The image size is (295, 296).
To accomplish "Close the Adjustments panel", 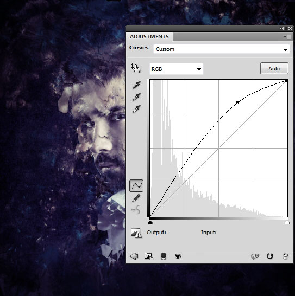I will pyautogui.click(x=290, y=29).
